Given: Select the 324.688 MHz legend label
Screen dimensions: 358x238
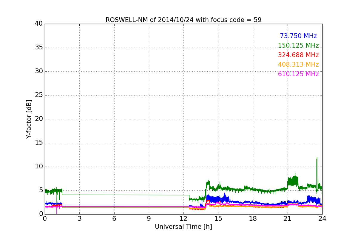Looking at the screenshot, I should point(298,55).
